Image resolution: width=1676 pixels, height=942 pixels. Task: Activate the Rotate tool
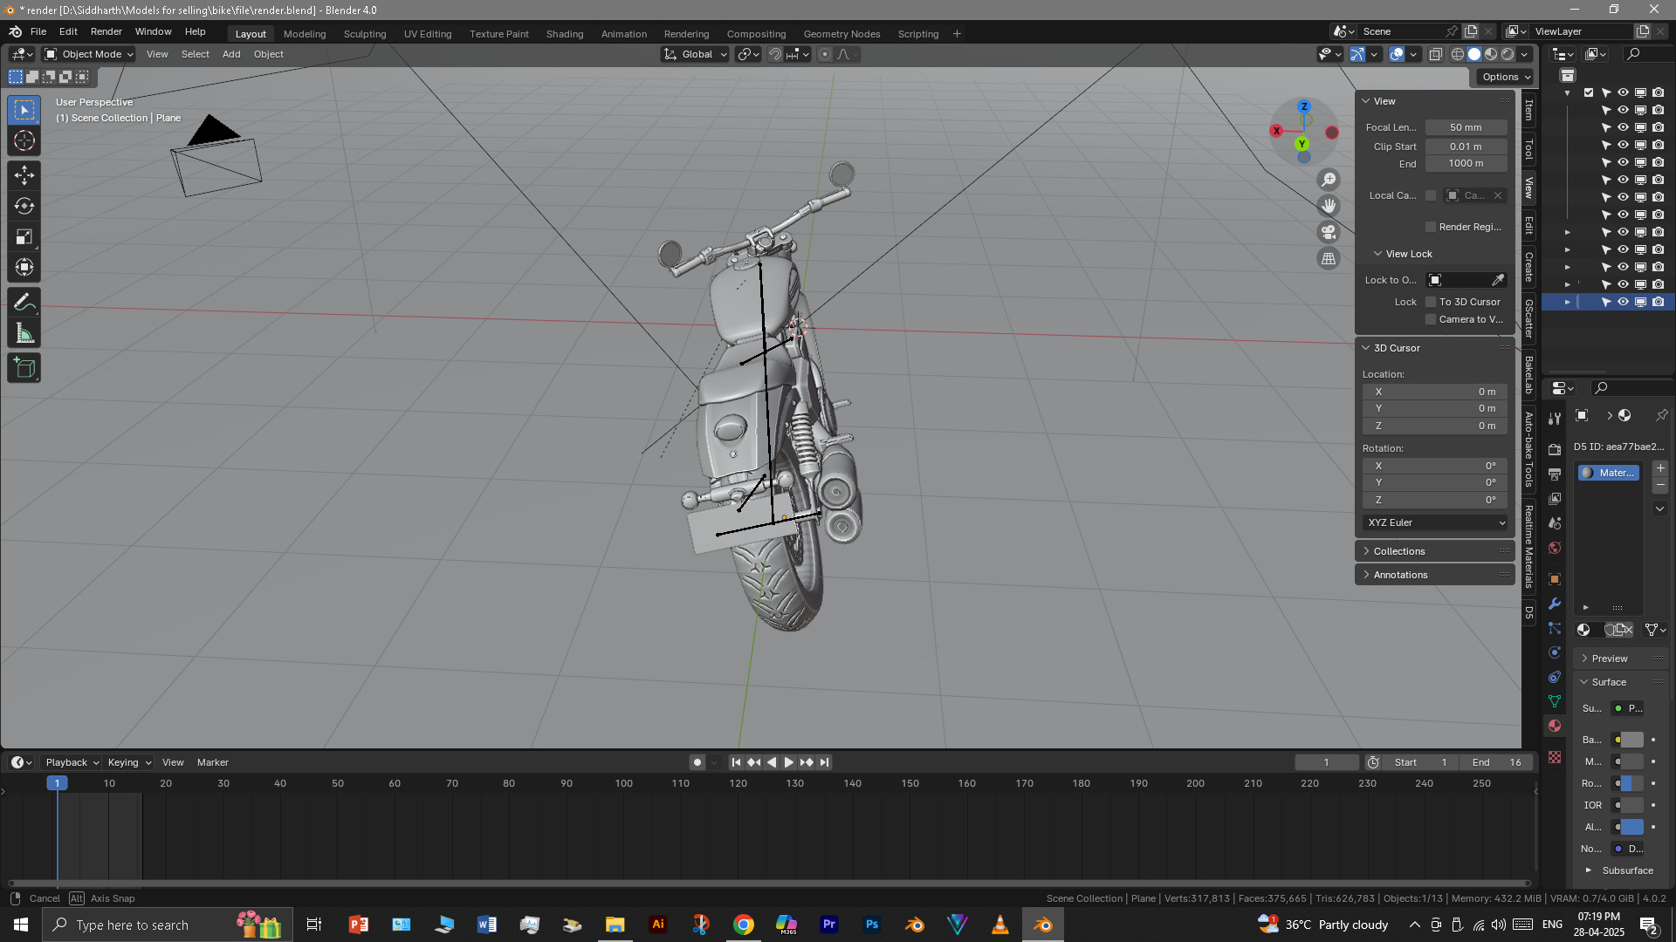pyautogui.click(x=24, y=206)
